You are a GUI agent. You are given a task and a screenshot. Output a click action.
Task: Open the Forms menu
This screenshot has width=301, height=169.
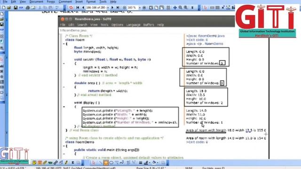[x=51, y=2]
